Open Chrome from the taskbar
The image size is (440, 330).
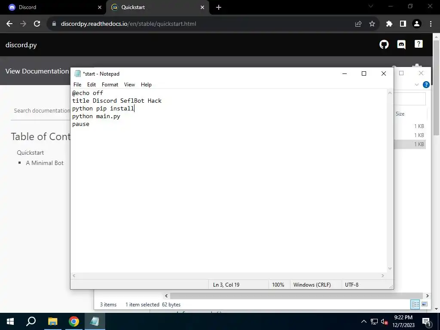coord(74,321)
